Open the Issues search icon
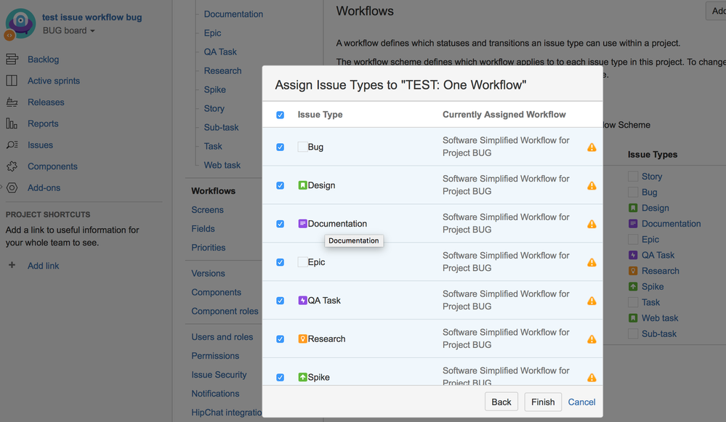This screenshot has width=726, height=422. (12, 145)
